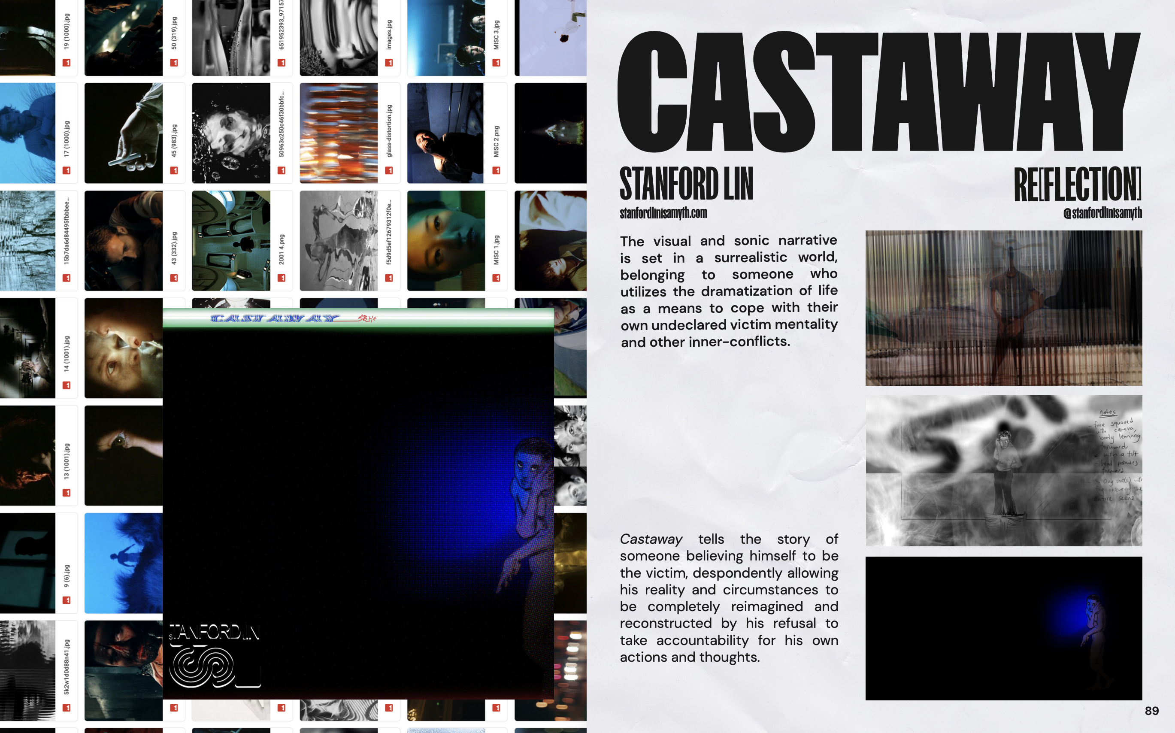Click the red file icon beside 14 (1001).jpg
Screen dimensions: 1175x733
coord(67,385)
